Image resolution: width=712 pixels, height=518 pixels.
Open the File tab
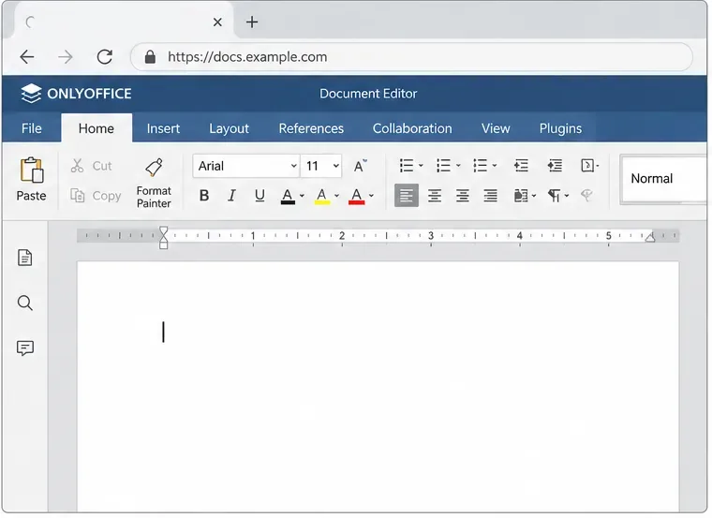coord(31,128)
